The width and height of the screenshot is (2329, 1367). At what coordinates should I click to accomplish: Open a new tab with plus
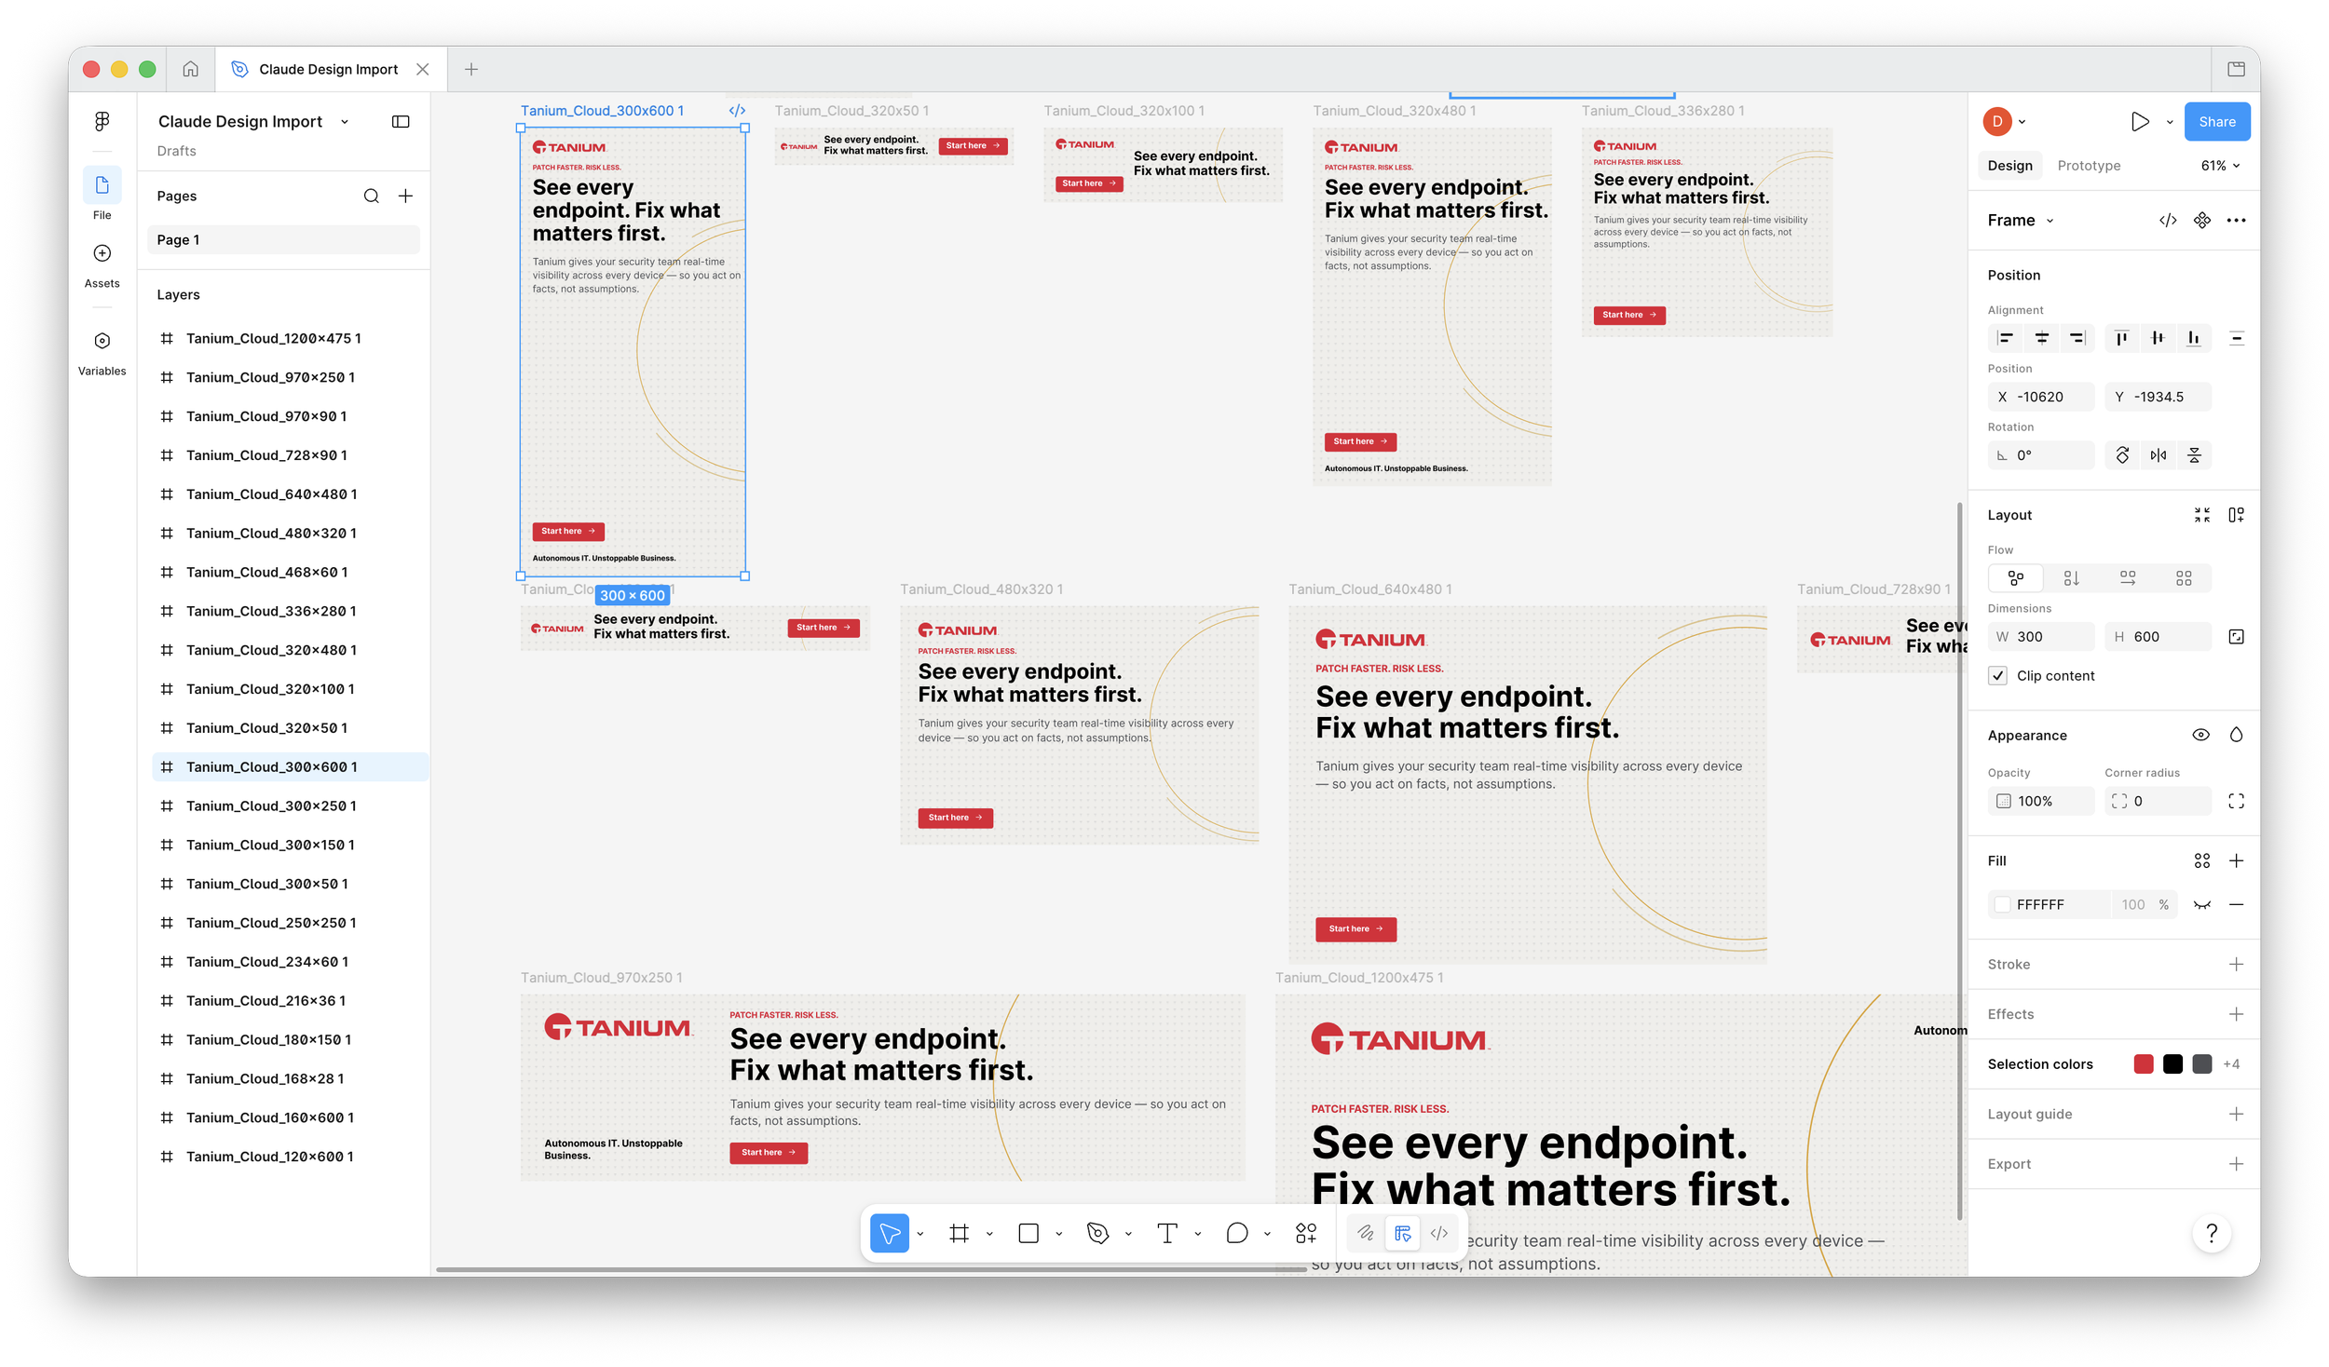point(471,69)
